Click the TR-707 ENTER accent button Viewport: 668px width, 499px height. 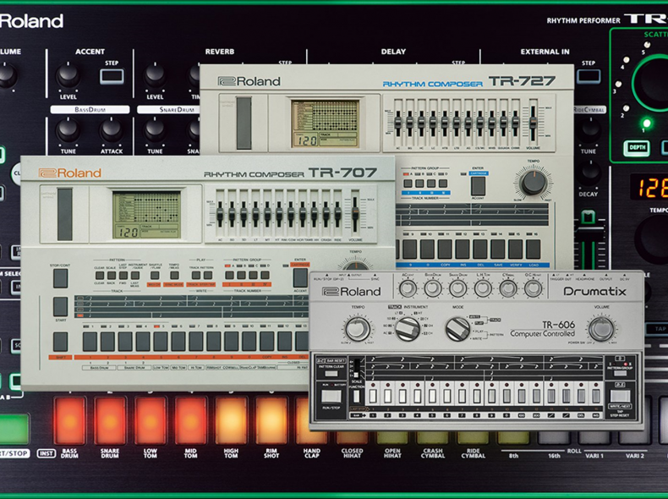[x=300, y=277]
